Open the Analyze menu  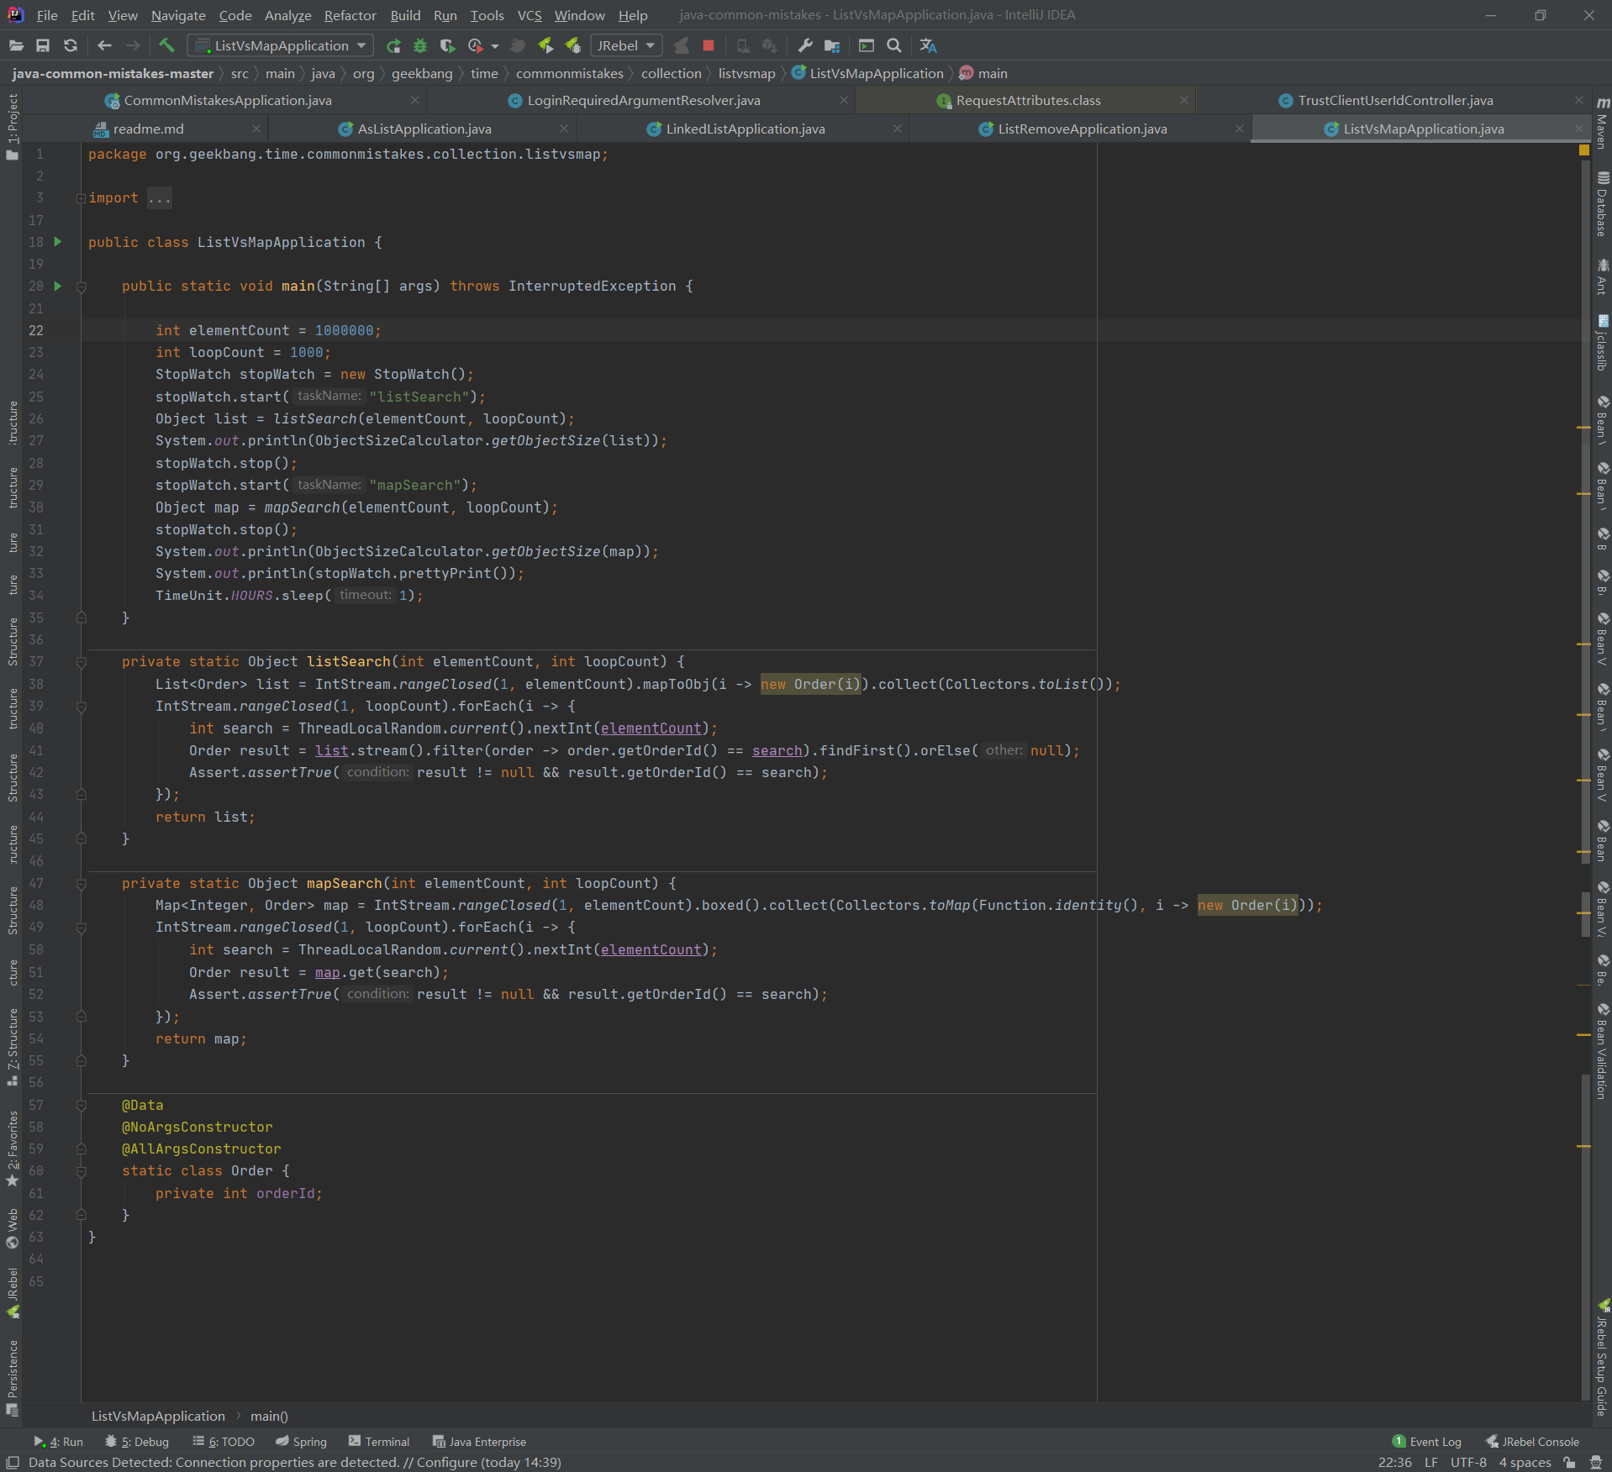click(x=287, y=15)
